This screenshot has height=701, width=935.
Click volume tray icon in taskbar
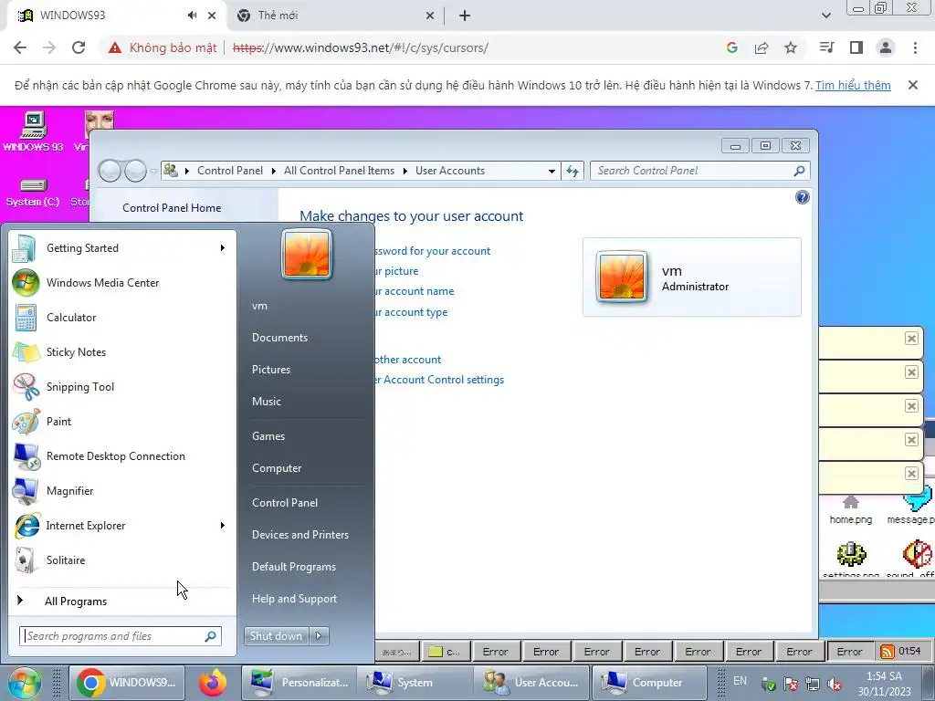point(835,685)
